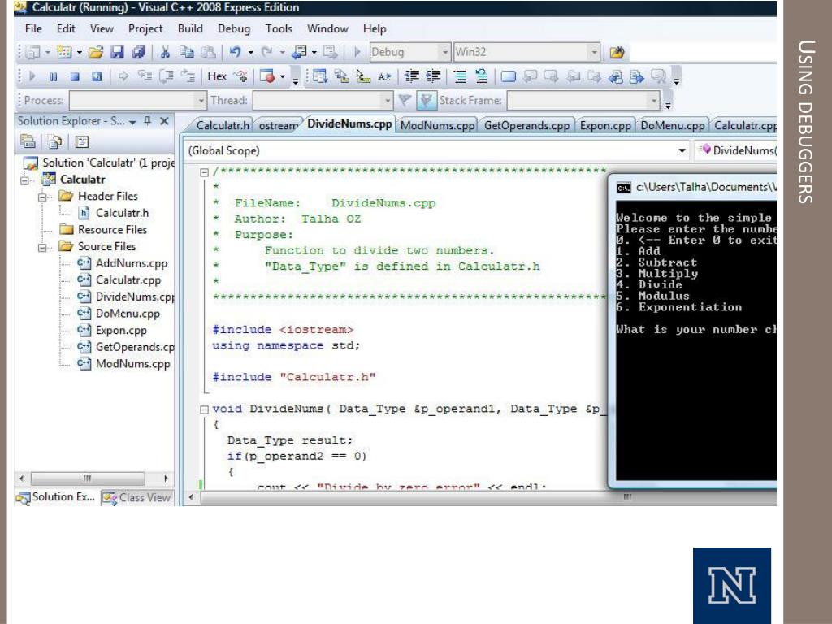
Task: Collapse the Source Files folder
Action: 42,247
